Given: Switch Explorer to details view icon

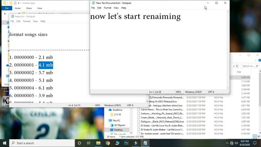Looking at the screenshot, I should [255, 136].
